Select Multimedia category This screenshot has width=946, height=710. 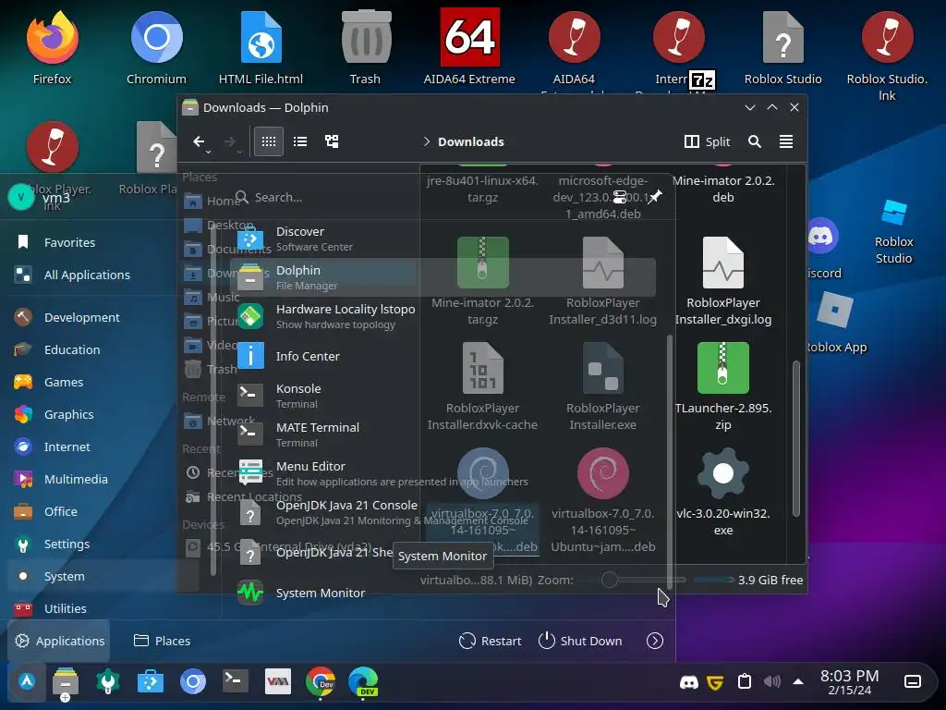pyautogui.click(x=103, y=479)
